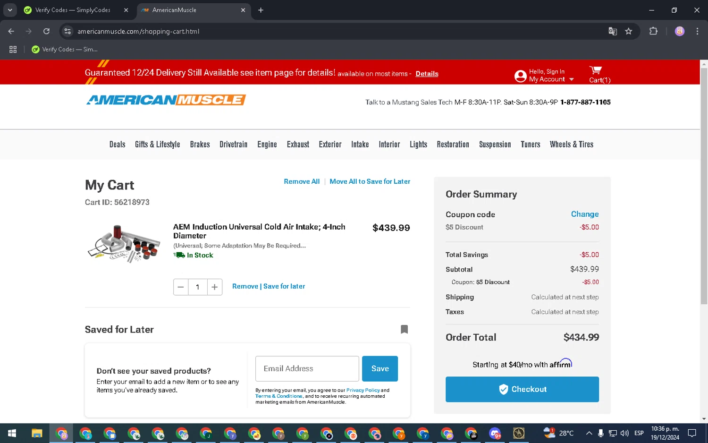Open the Terms & Conditions link
The image size is (708, 443).
[x=278, y=396]
